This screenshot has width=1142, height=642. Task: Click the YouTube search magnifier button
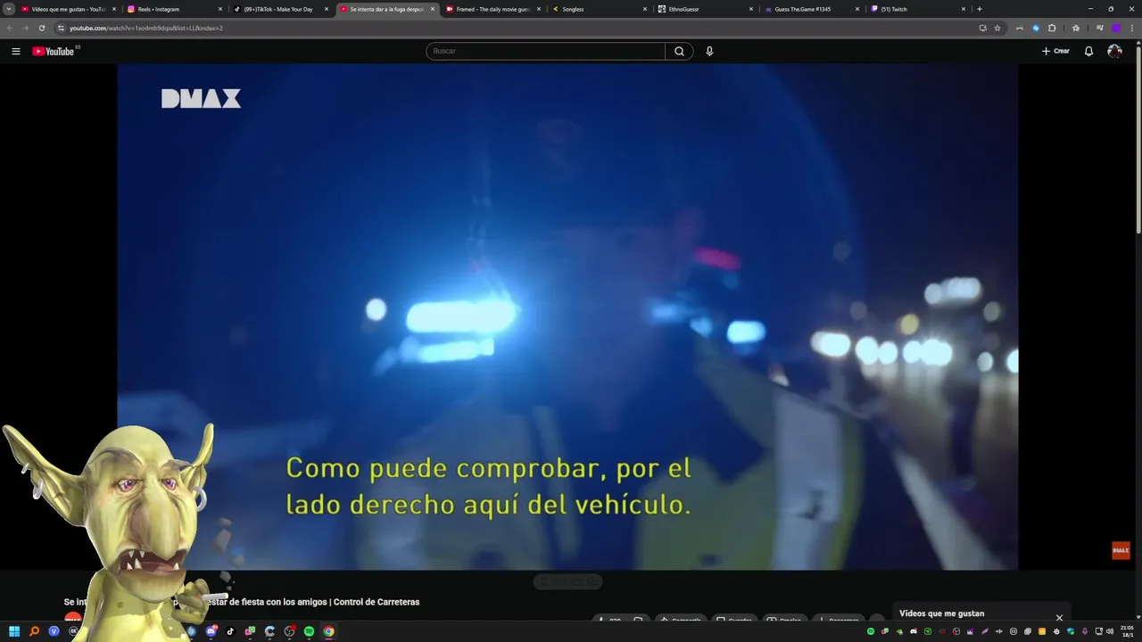point(679,51)
